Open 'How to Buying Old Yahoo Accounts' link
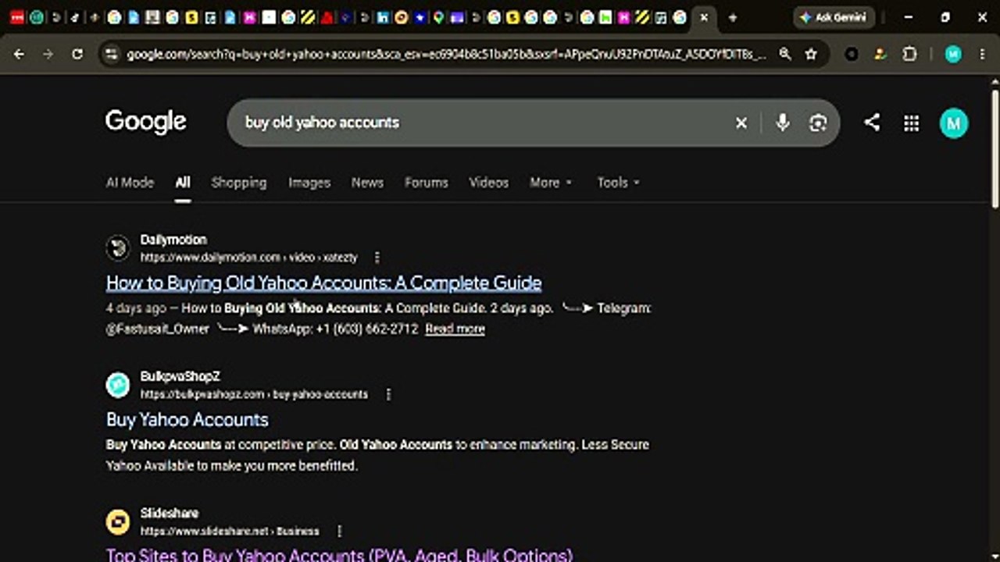This screenshot has width=1000, height=562. 324,283
